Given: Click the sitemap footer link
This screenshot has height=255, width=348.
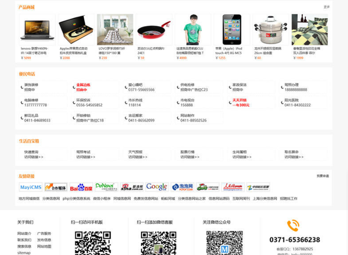Looking at the screenshot, I should pyautogui.click(x=24, y=253).
